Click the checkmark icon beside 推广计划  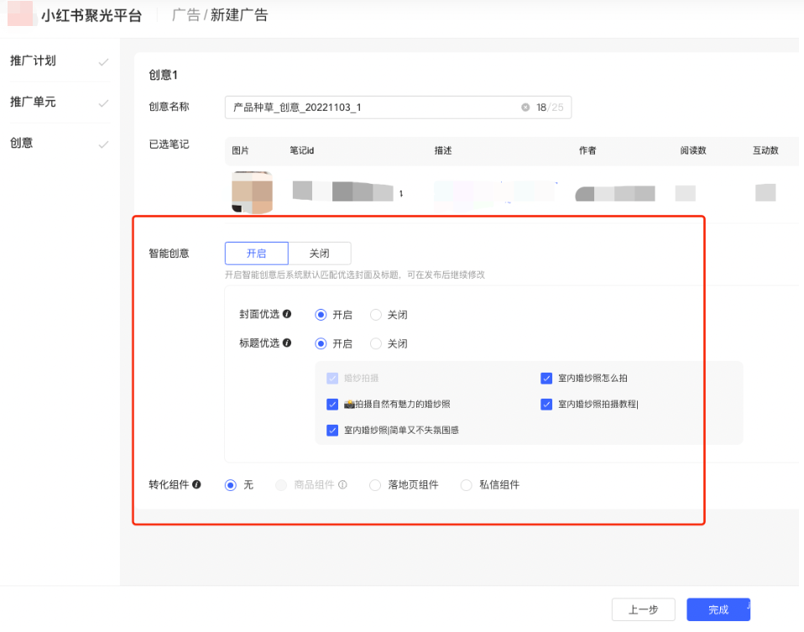104,60
